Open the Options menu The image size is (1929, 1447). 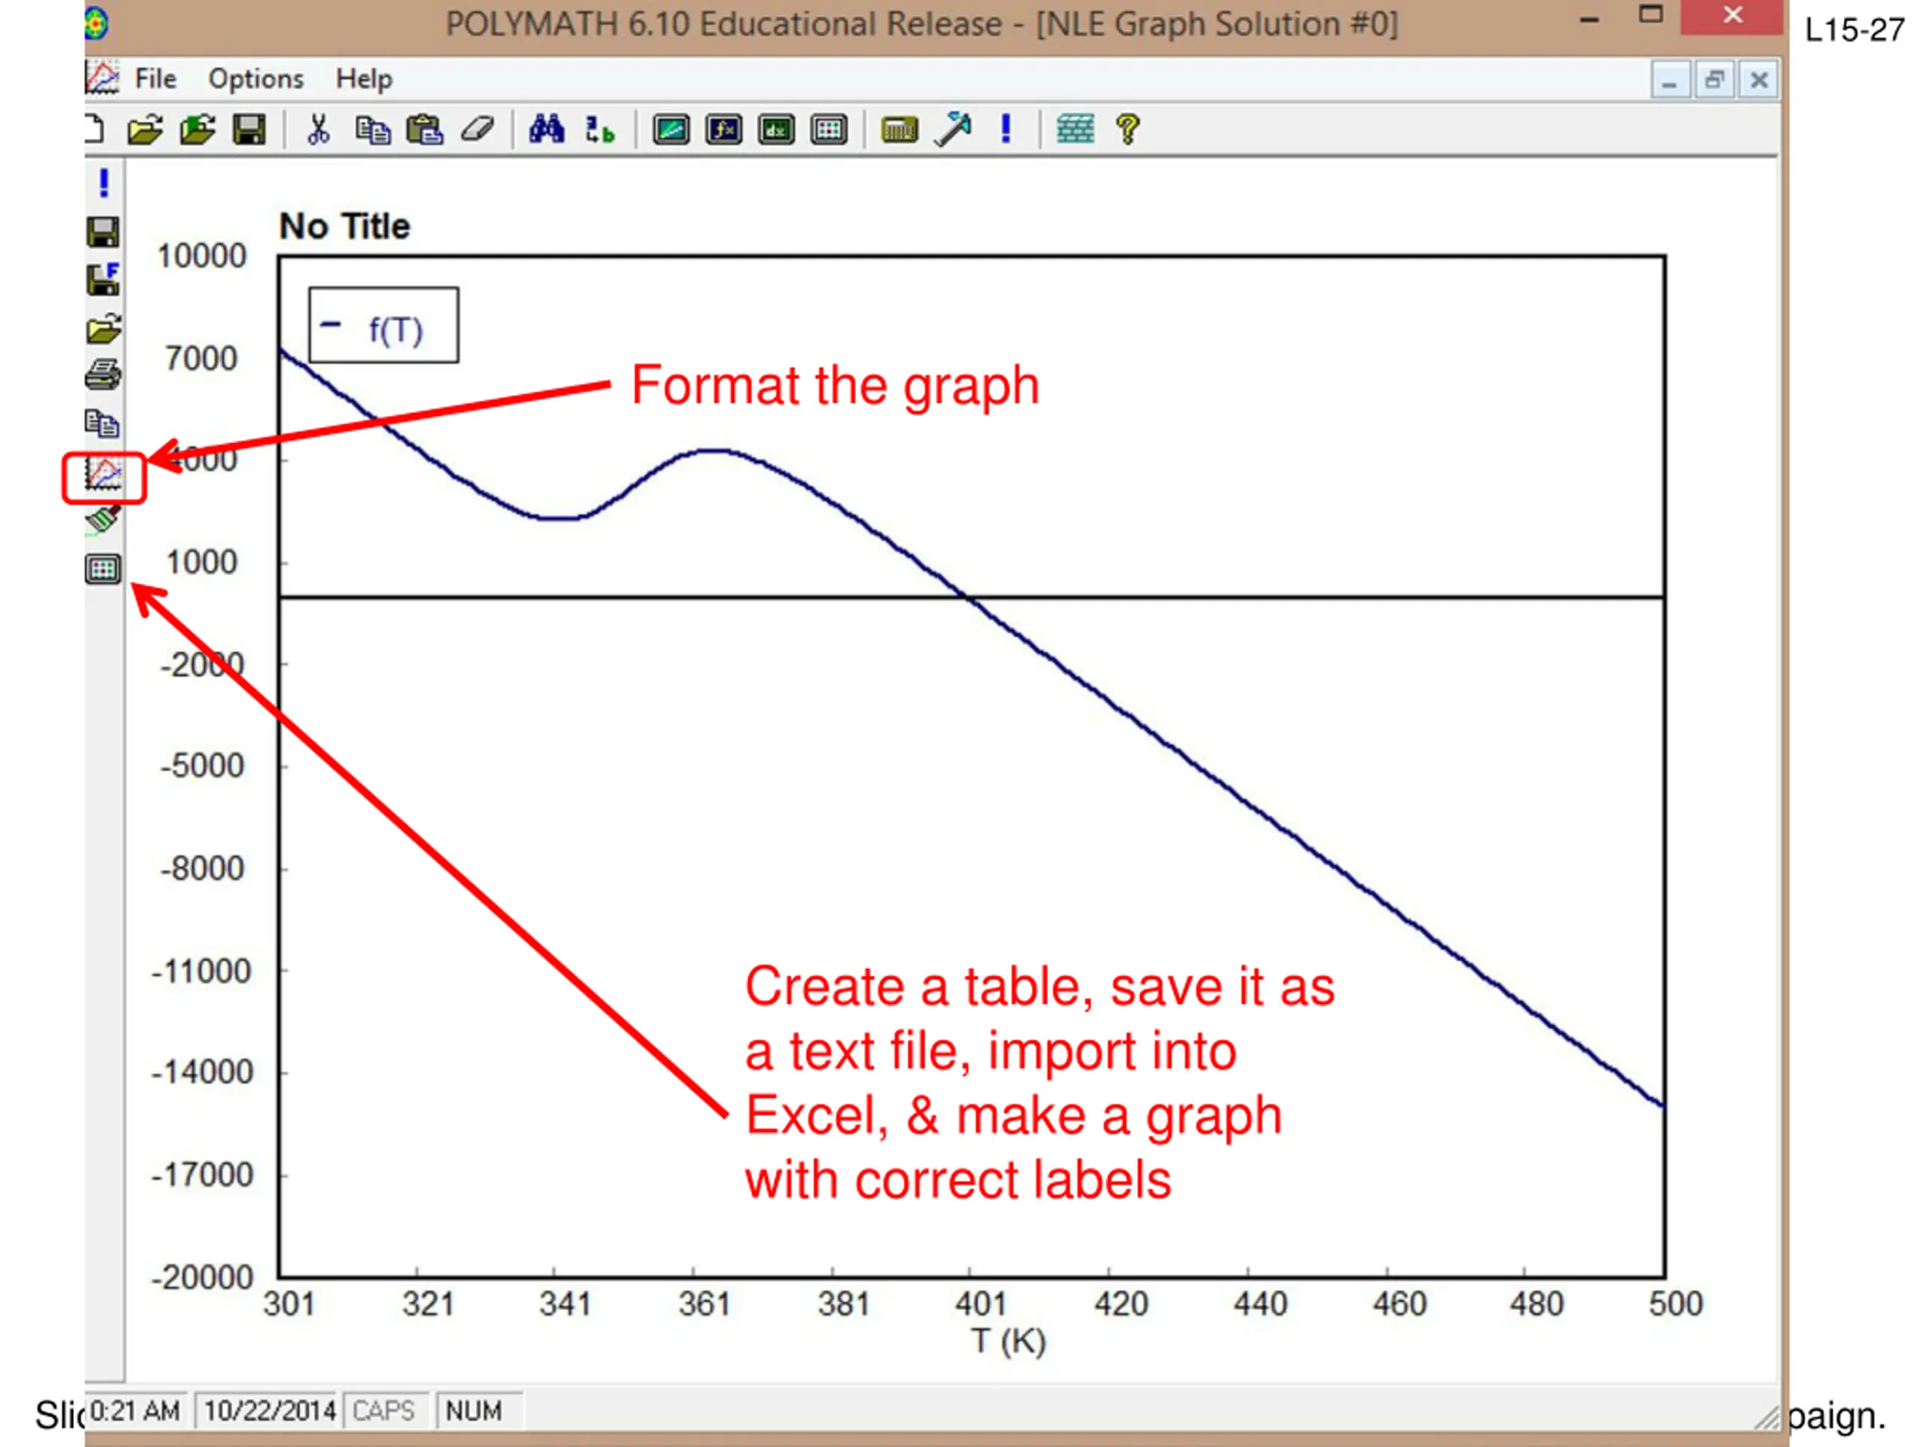(x=255, y=78)
